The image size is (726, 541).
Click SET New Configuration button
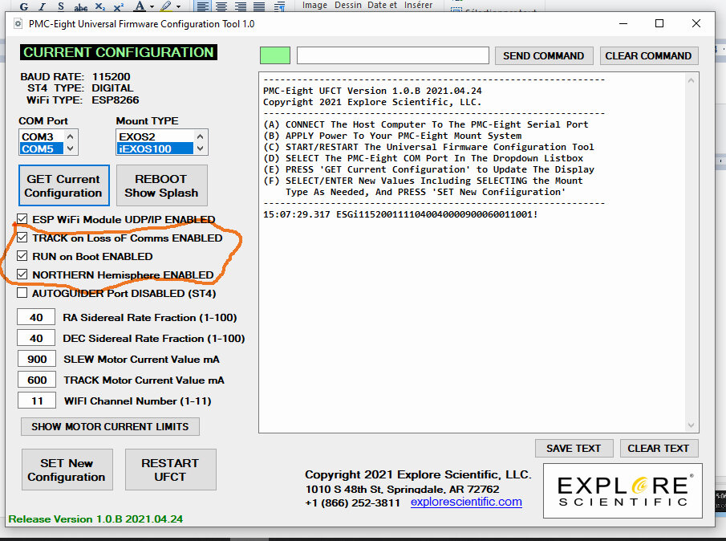coord(67,470)
